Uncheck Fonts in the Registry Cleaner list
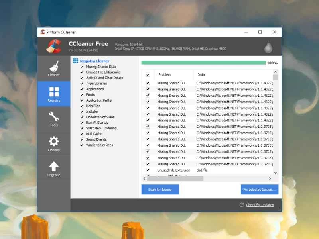The width and height of the screenshot is (319, 239). tap(82, 95)
